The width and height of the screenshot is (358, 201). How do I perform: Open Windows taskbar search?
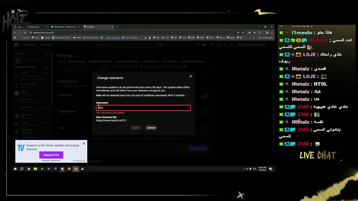(22, 169)
